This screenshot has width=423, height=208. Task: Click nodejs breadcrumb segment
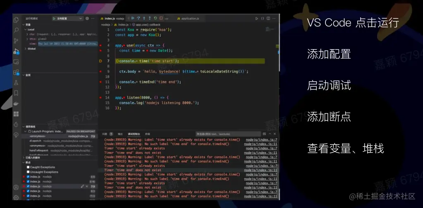pyautogui.click(x=105, y=24)
